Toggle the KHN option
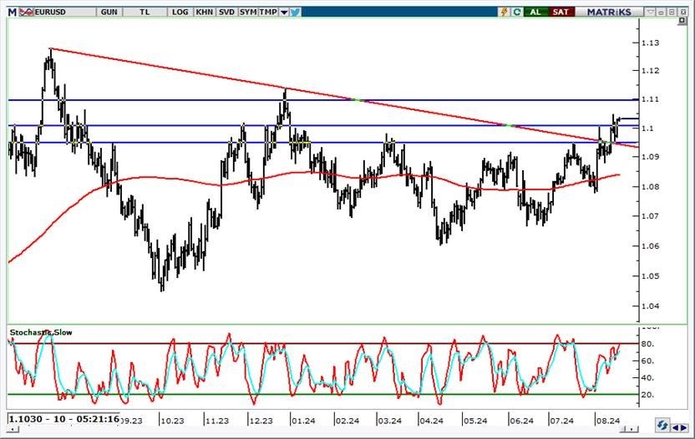695x439 pixels. [203, 12]
